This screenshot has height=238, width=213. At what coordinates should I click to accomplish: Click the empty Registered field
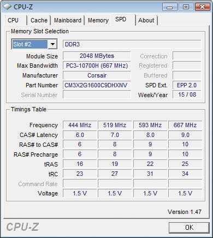coord(187,66)
